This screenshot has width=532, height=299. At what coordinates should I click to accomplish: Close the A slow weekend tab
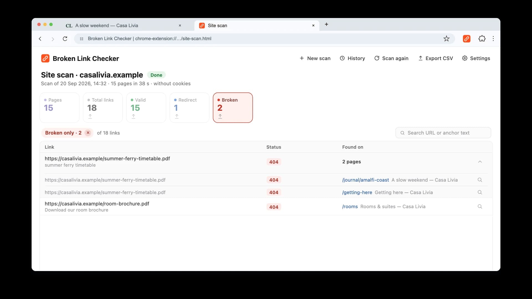pyautogui.click(x=180, y=25)
